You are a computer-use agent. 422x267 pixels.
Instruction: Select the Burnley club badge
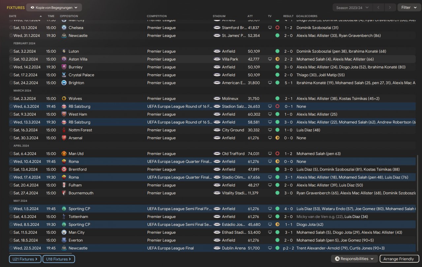pos(64,67)
